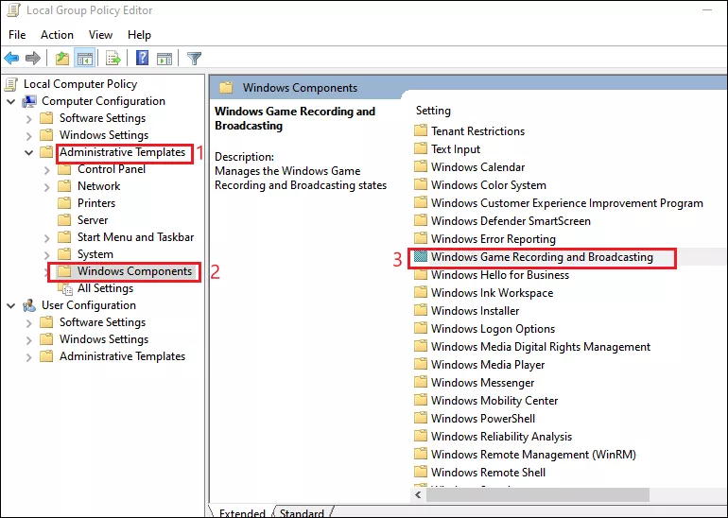
Task: Click the Filter funnel toolbar icon
Action: click(x=194, y=59)
